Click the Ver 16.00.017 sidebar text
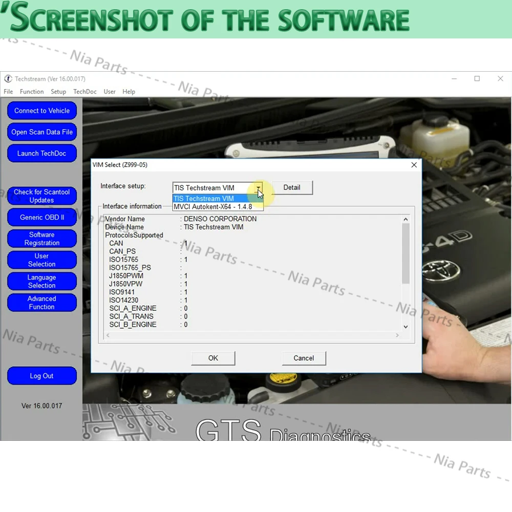The image size is (512, 512). pyautogui.click(x=42, y=406)
